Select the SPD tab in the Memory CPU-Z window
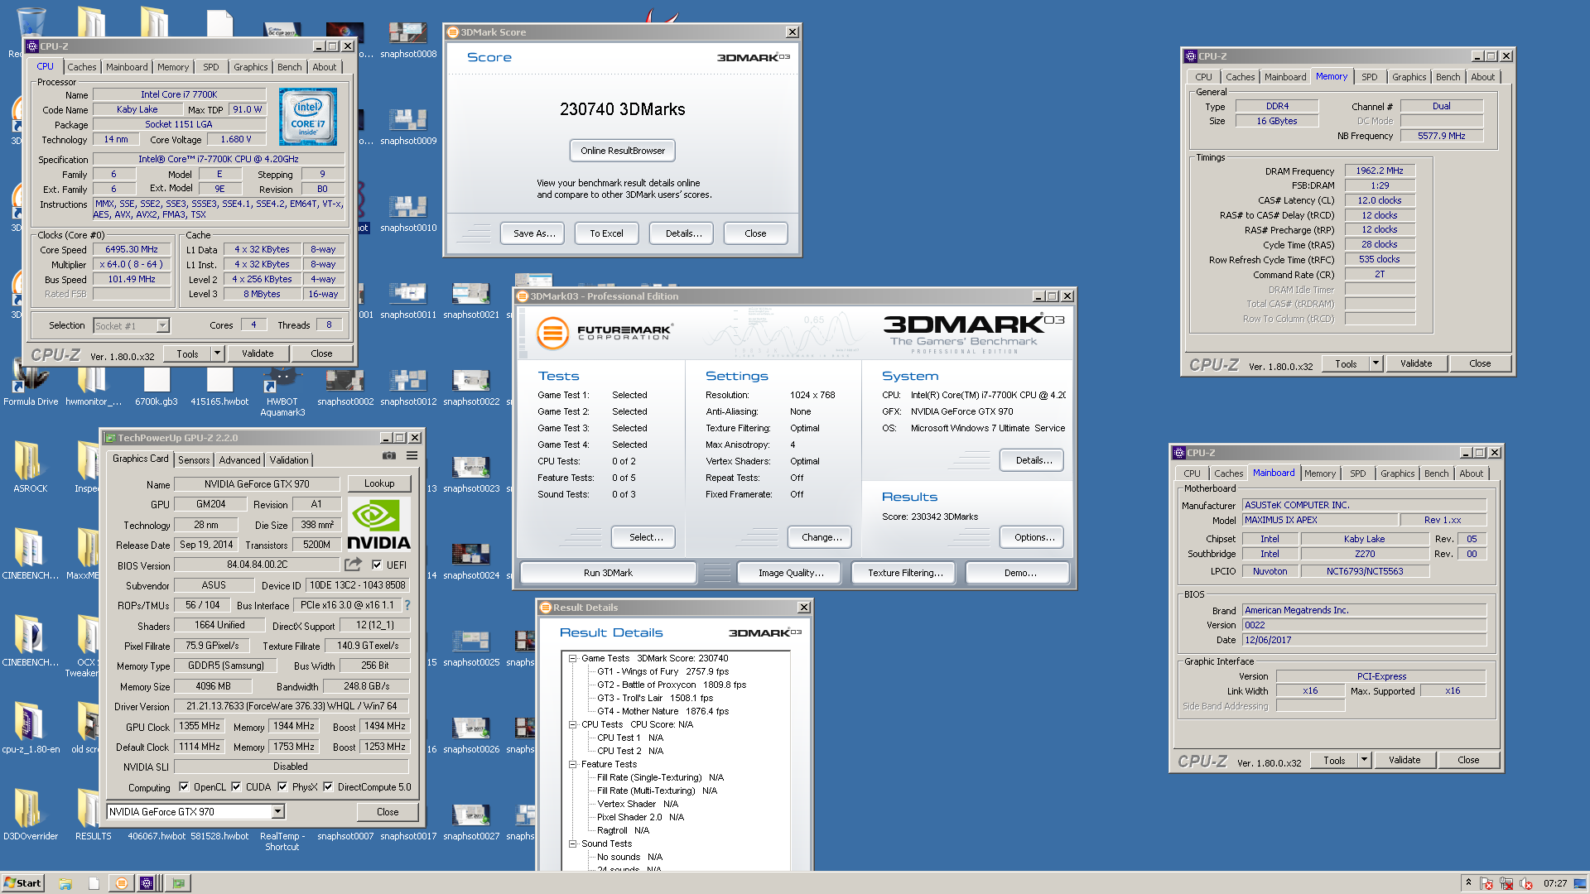1590x894 pixels. [1370, 77]
